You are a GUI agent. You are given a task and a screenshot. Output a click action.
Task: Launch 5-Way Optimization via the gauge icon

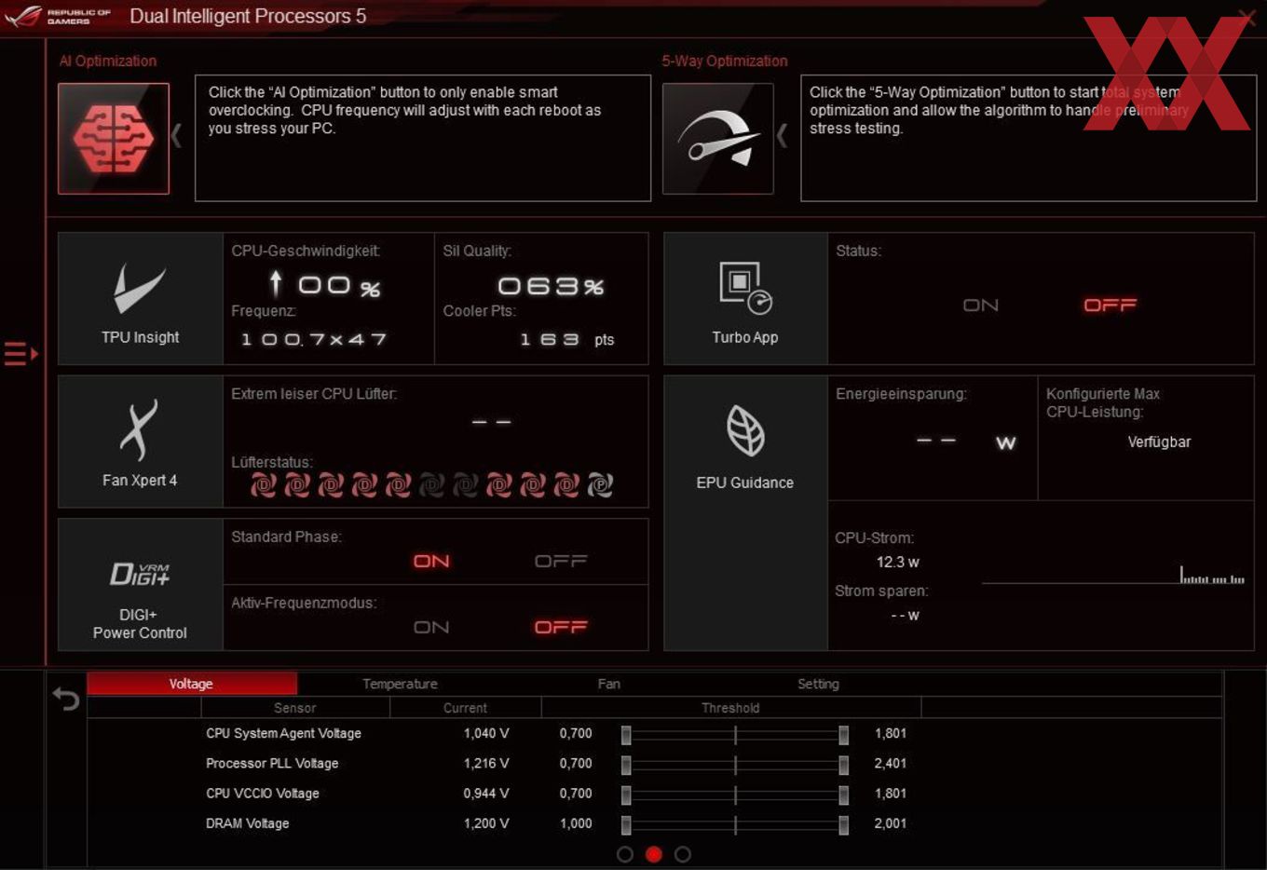(718, 139)
